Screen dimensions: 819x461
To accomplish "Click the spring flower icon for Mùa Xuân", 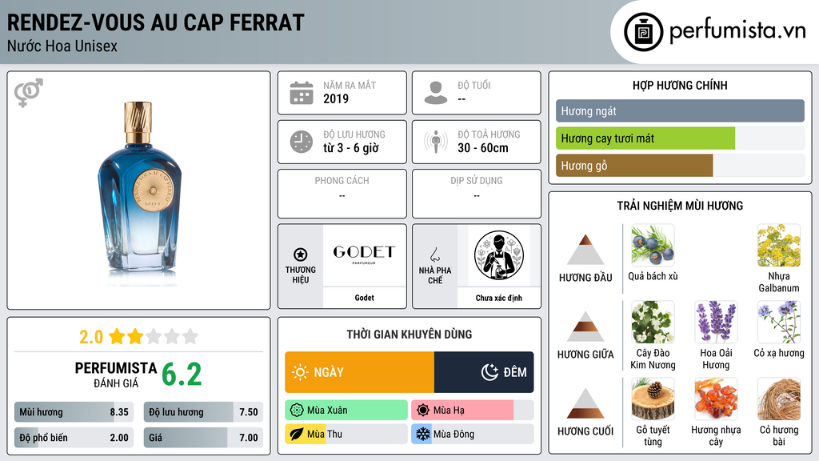I will tap(297, 411).
